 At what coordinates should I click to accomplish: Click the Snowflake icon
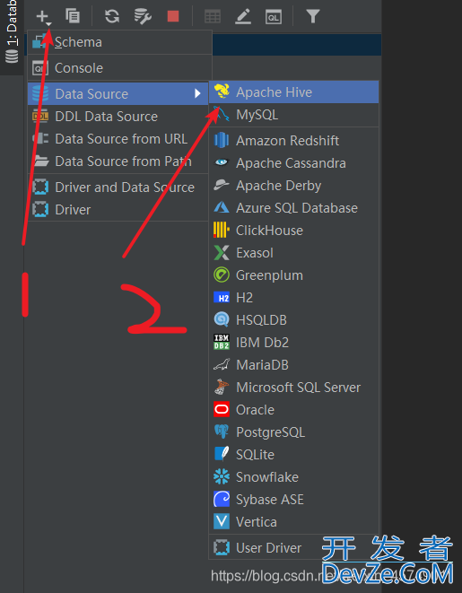(x=222, y=476)
